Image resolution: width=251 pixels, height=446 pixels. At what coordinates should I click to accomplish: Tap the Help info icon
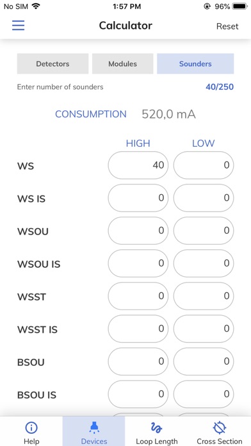coord(31,427)
